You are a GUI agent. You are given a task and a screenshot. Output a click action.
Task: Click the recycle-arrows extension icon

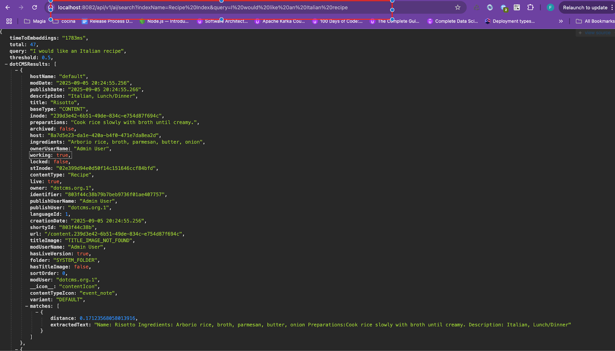477,7
